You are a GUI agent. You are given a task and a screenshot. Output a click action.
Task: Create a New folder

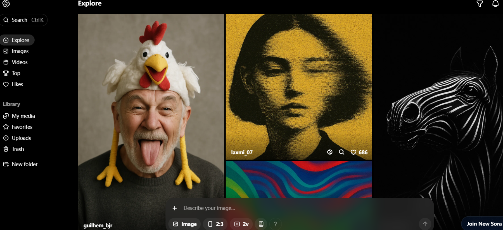pos(24,164)
